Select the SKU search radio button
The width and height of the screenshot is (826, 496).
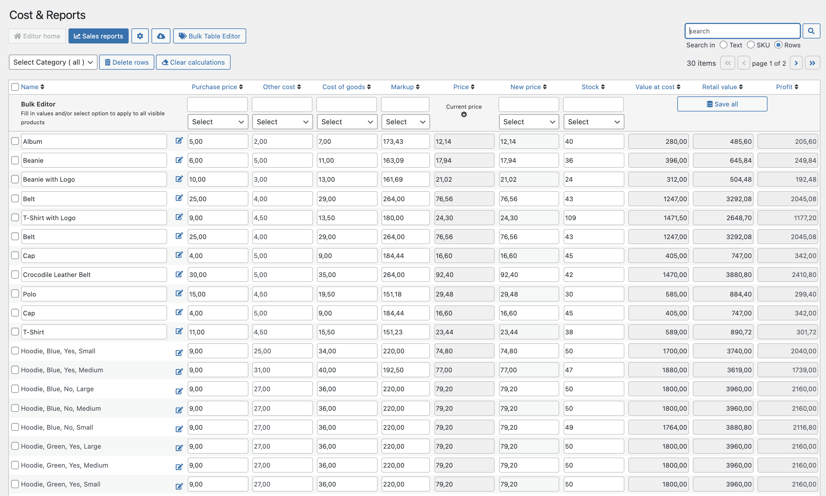pos(751,45)
